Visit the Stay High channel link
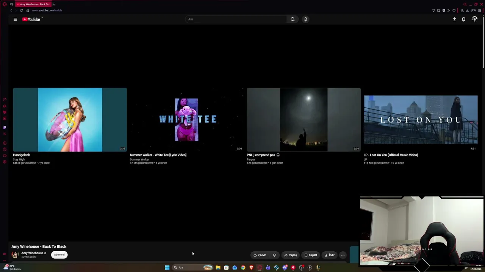485x272 pixels. click(19, 159)
